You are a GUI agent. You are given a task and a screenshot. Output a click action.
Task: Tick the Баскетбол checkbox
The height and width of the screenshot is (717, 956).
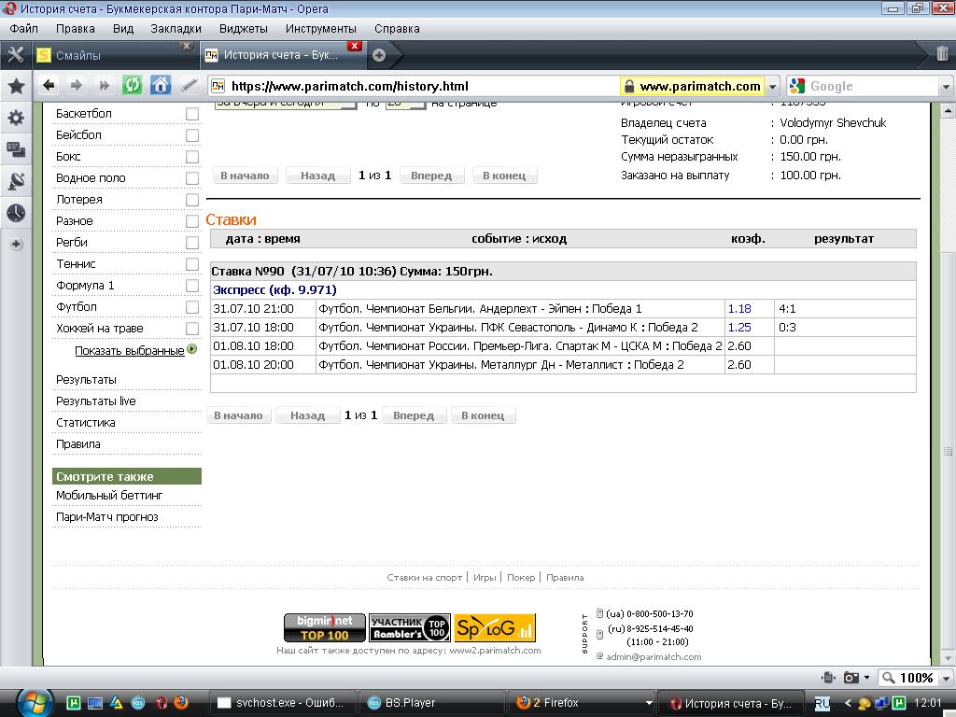click(x=192, y=114)
